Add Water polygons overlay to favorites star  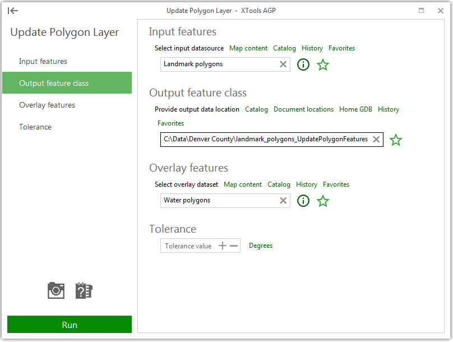[323, 201]
